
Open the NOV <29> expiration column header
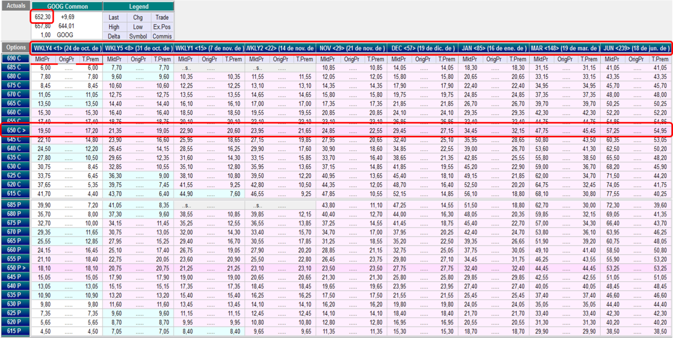[x=351, y=48]
